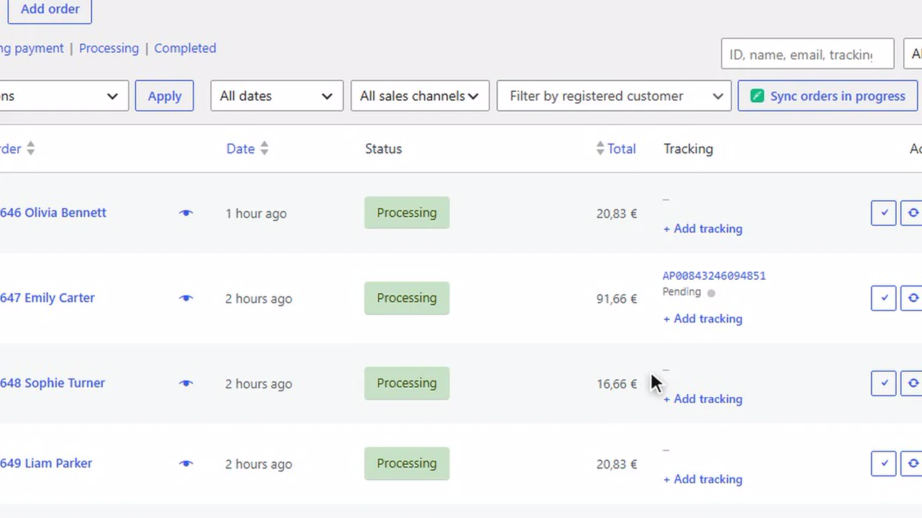Mark Liam Parker's order complete with the checkmark
Viewport: 922px width, 518px height.
(x=884, y=463)
